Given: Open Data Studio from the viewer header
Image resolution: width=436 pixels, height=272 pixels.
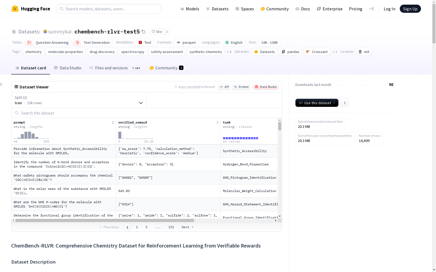Looking at the screenshot, I should click(266, 87).
